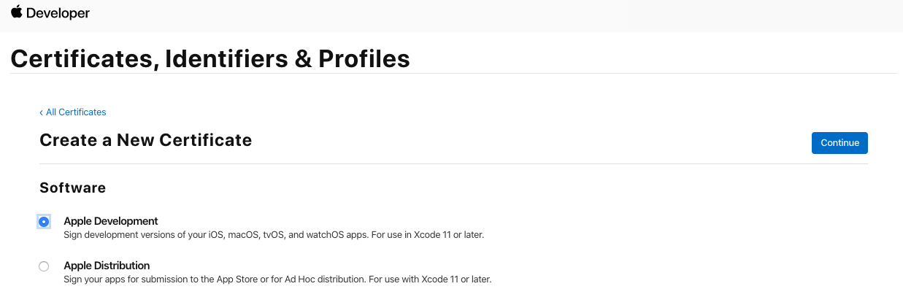Click the Apple logo icon
This screenshot has width=903, height=297.
pos(16,12)
